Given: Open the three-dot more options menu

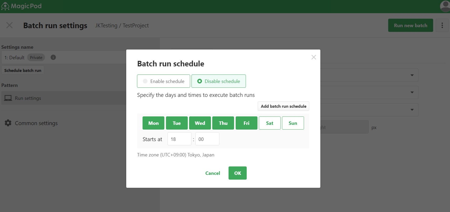Looking at the screenshot, I should 442,25.
